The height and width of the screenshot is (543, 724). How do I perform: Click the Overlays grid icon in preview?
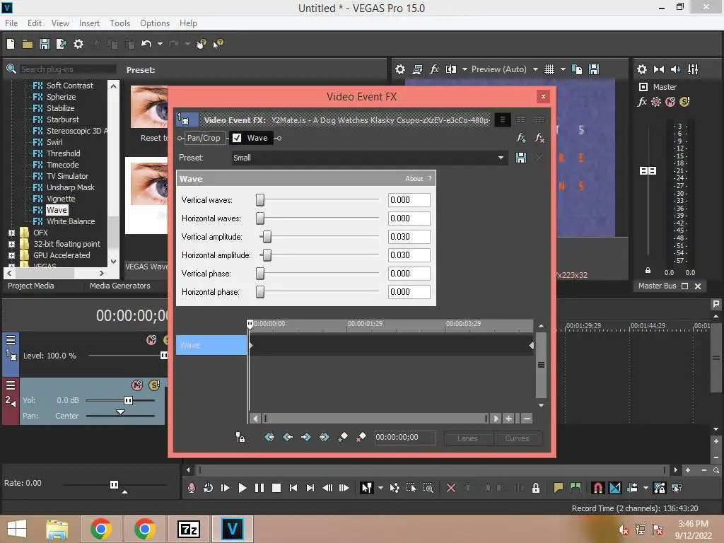coord(549,69)
